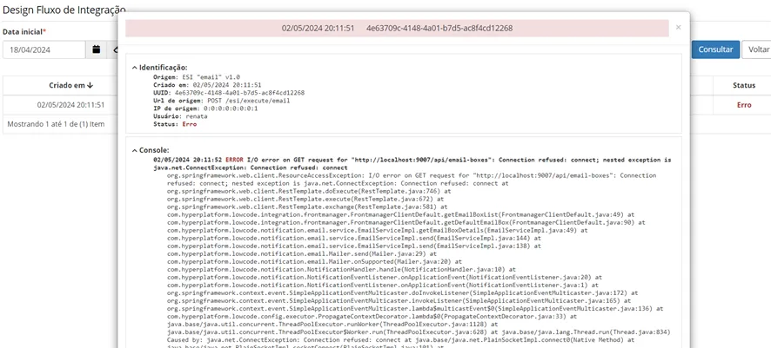The image size is (771, 348).
Task: Click 'Url de origem: POST /esi/execute/email' line
Action: point(221,101)
